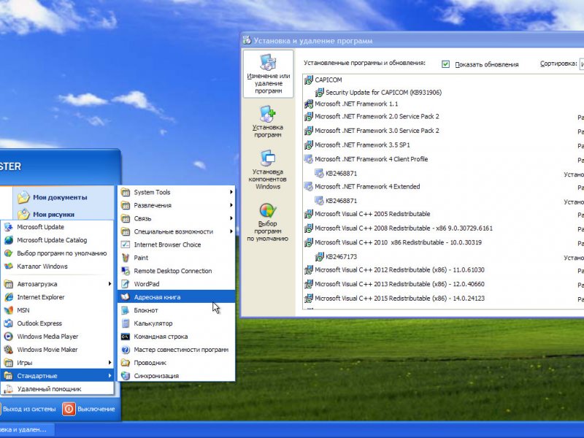Click the CAPICOM program icon in list
This screenshot has height=438, width=584.
[x=308, y=80]
